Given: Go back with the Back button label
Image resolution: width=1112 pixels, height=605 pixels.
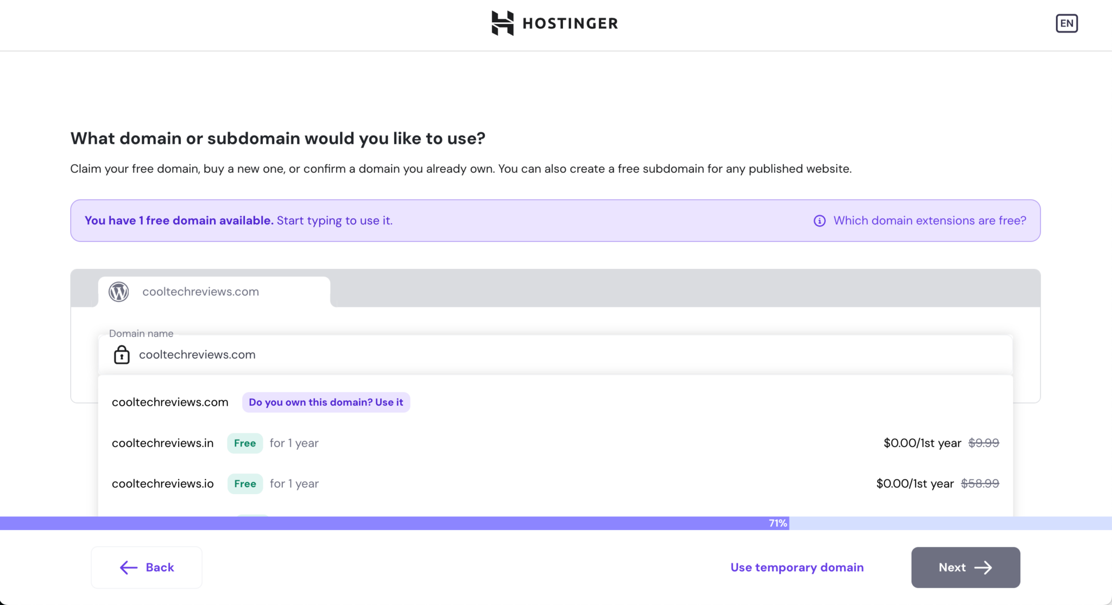Looking at the screenshot, I should click(160, 568).
